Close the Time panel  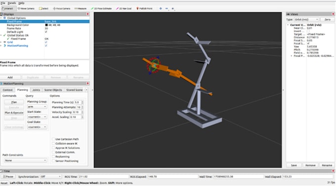pos(333,171)
